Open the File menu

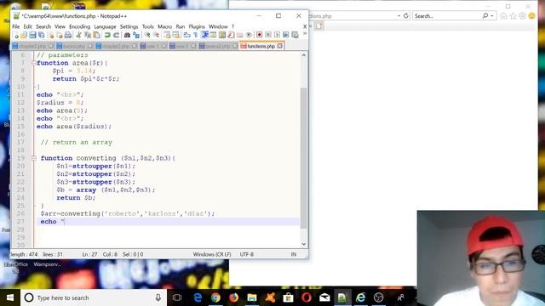click(16, 26)
